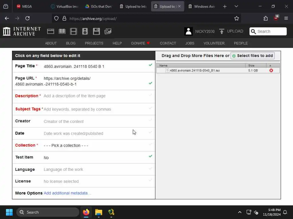Open the Windows Start menu
Screen dimensions: 293x219
tap(9, 212)
